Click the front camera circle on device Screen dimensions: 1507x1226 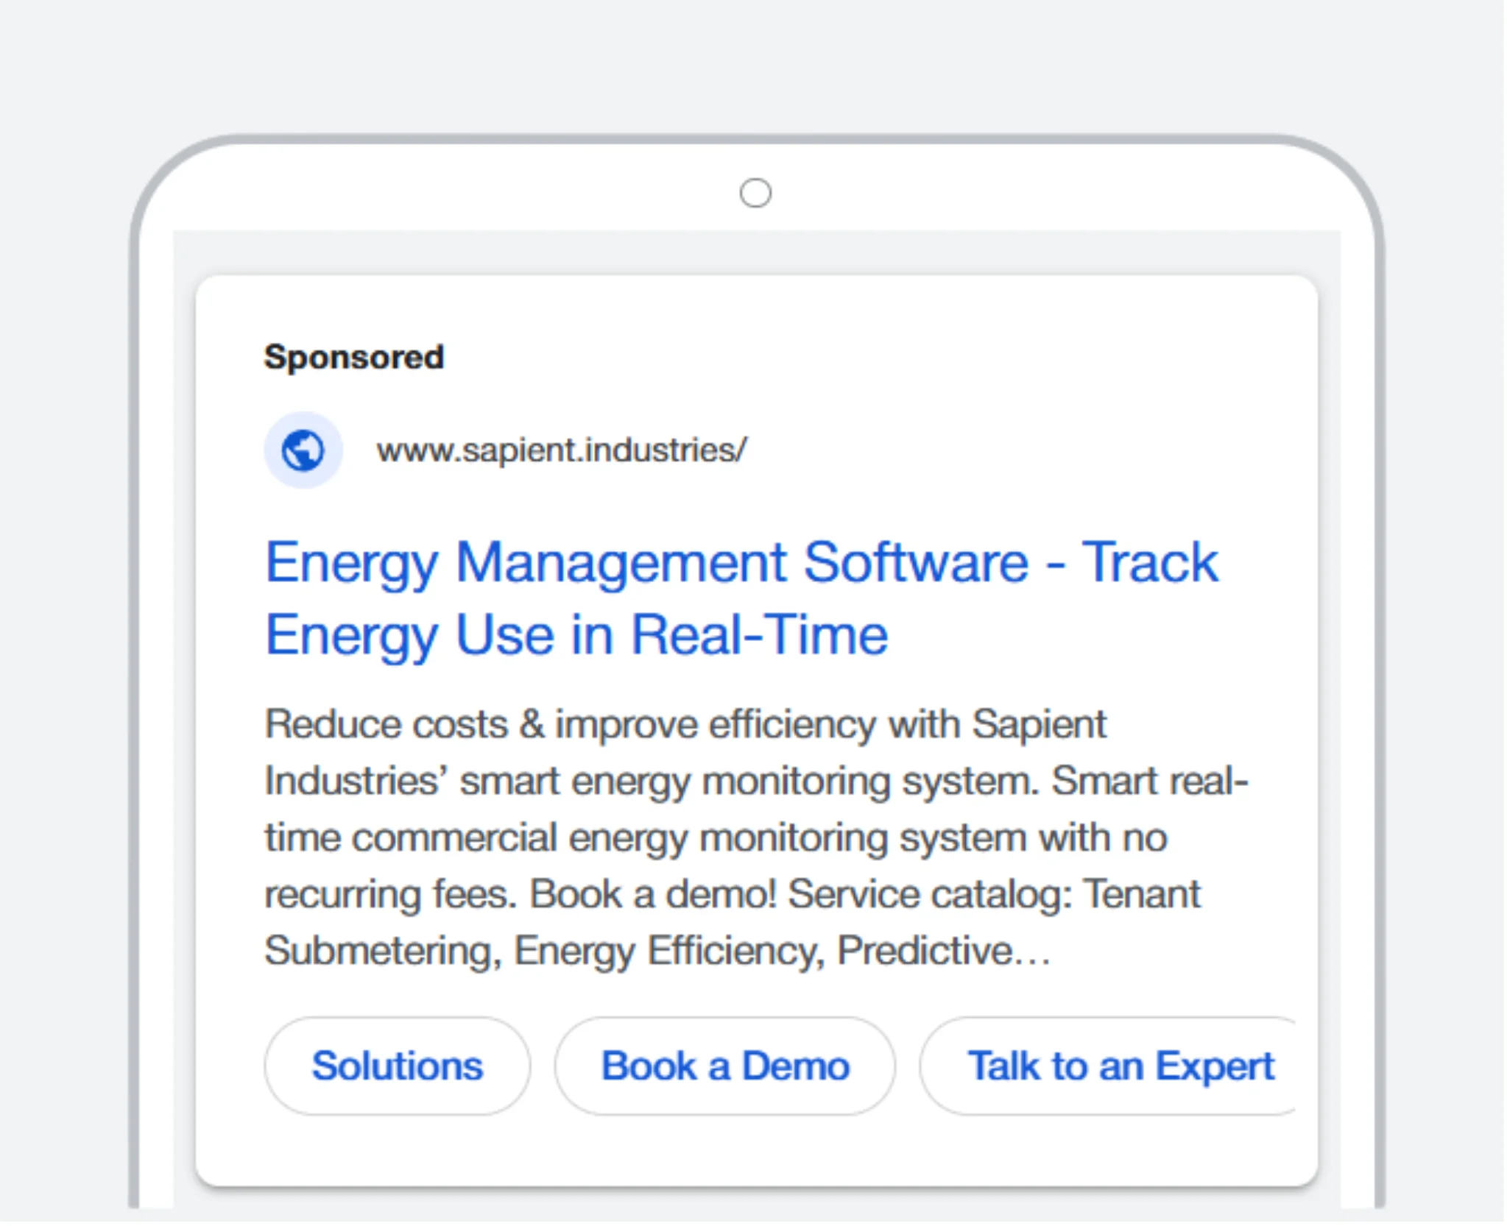tap(755, 194)
